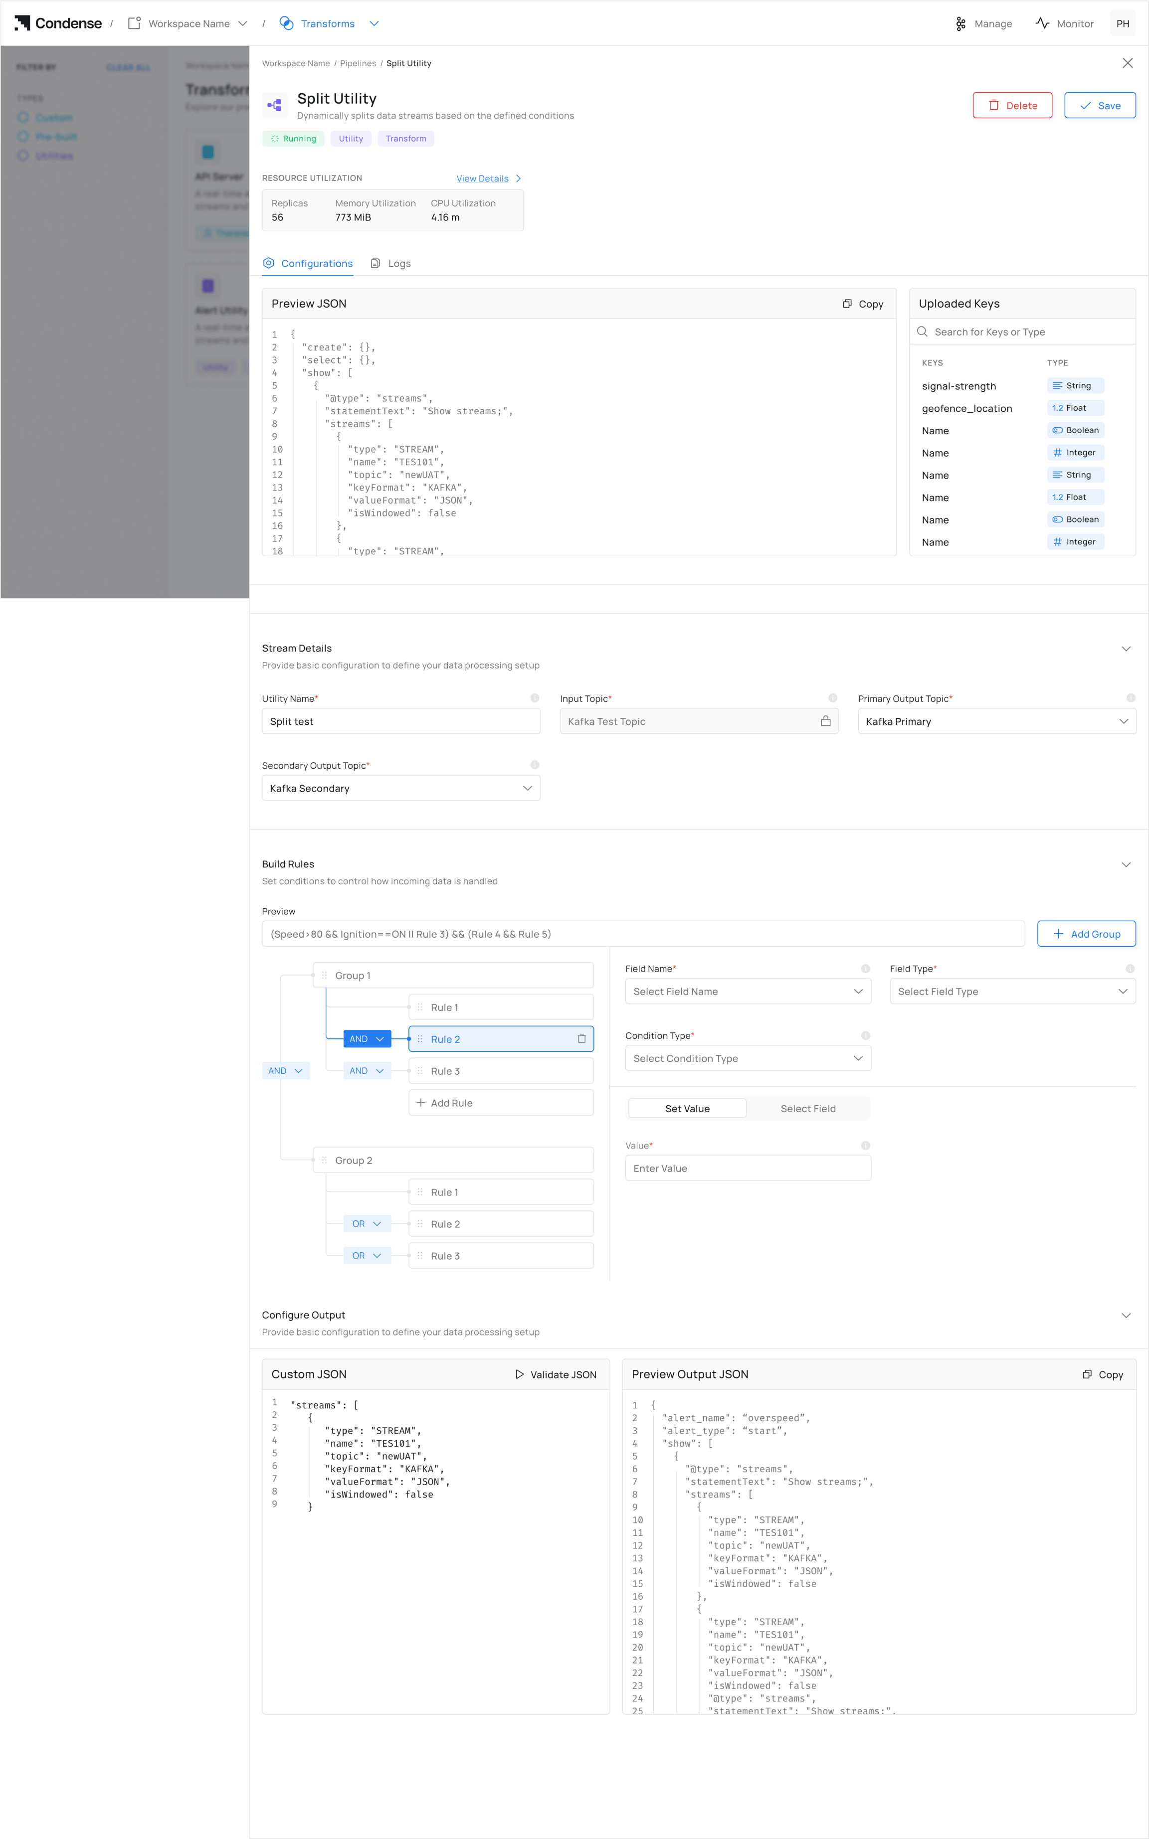Viewport: 1149px width, 1839px height.
Task: Delete Rule 2 with trash icon
Action: 581,1039
